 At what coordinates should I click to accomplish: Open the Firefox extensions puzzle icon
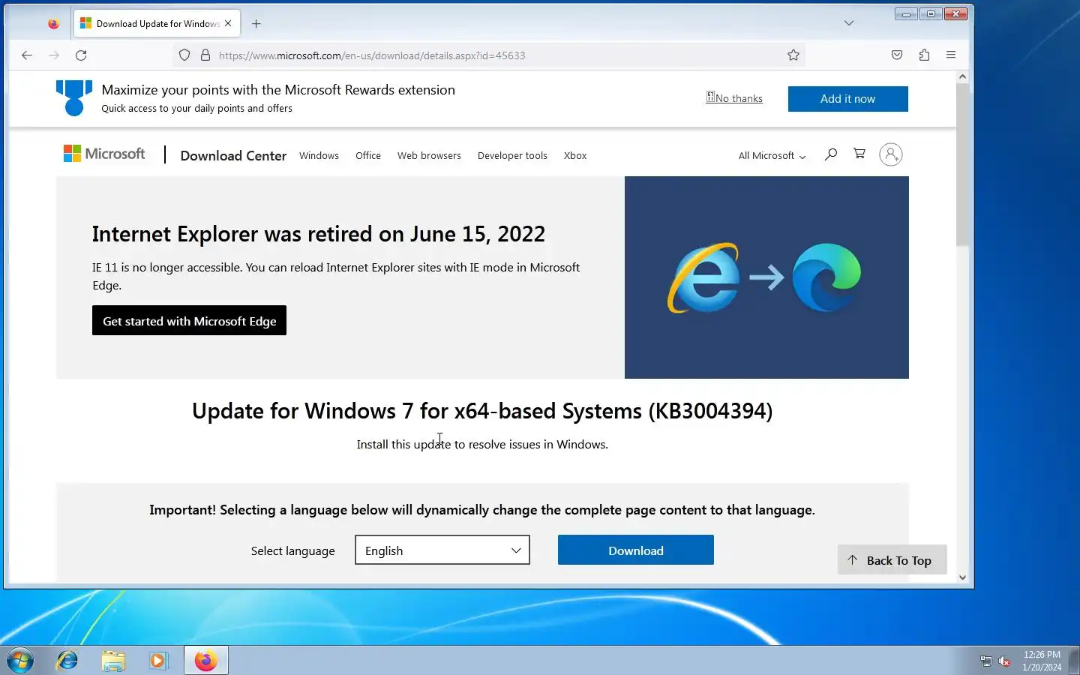pyautogui.click(x=924, y=55)
